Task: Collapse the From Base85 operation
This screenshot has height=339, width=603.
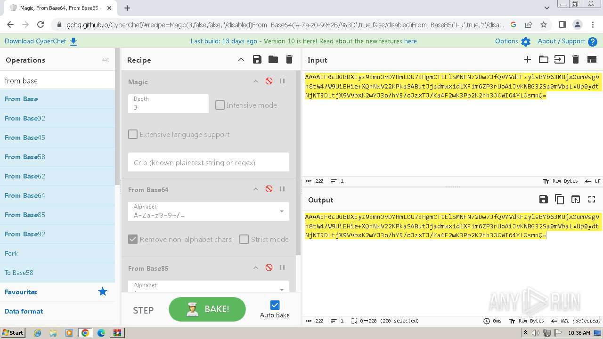Action: pos(256,268)
